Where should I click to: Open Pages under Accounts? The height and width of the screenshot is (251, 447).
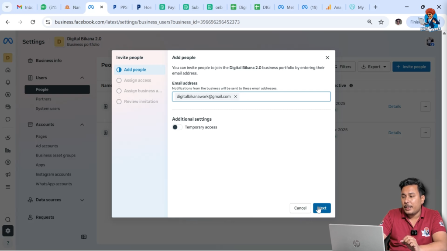(41, 136)
